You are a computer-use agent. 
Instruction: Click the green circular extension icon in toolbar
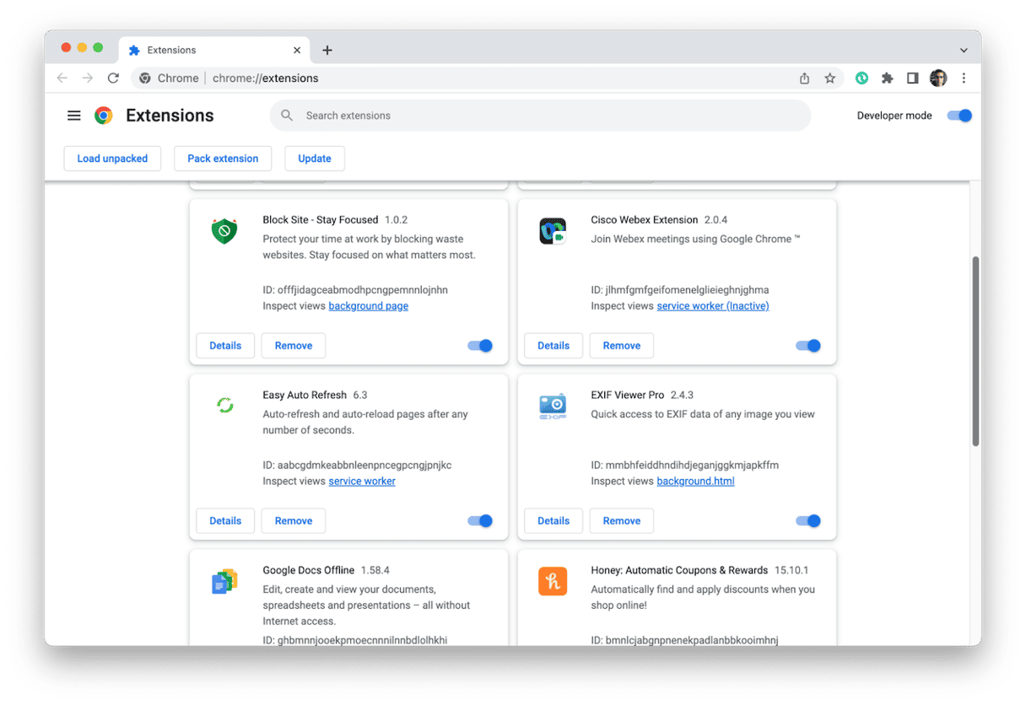point(861,78)
